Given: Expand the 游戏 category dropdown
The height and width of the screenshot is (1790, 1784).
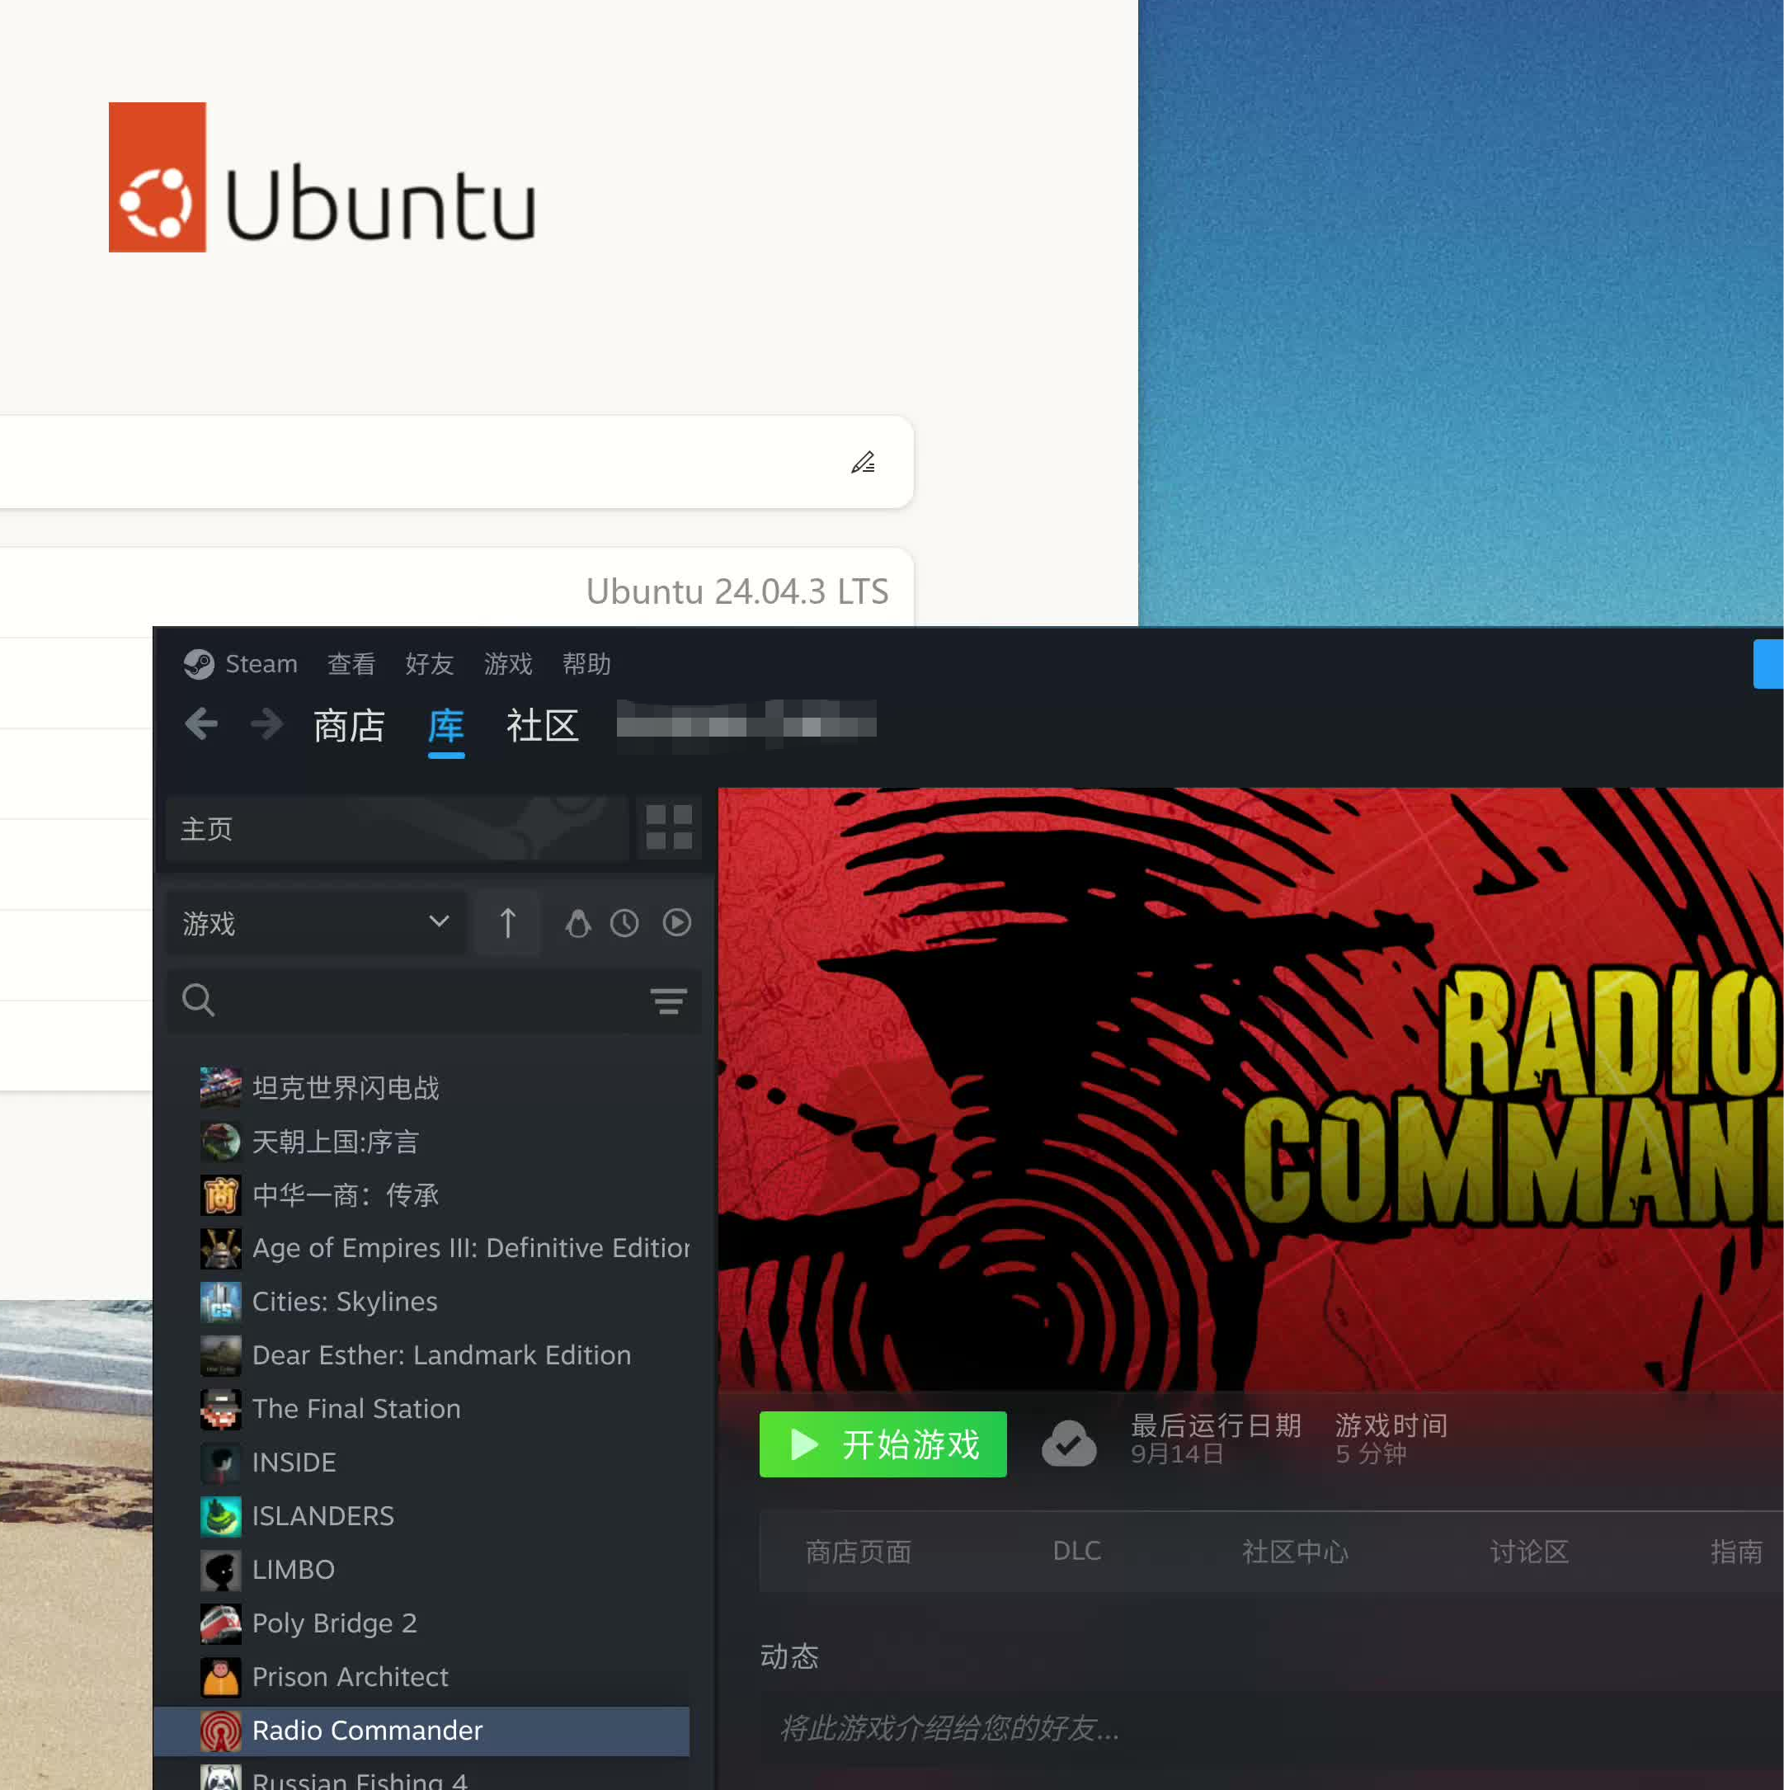Looking at the screenshot, I should pos(316,923).
